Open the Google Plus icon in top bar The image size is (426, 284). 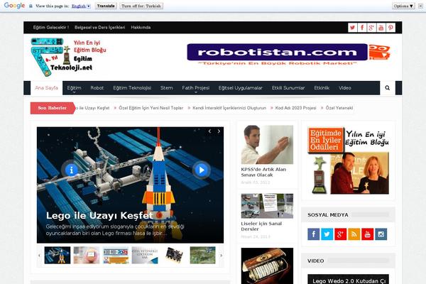point(371,28)
